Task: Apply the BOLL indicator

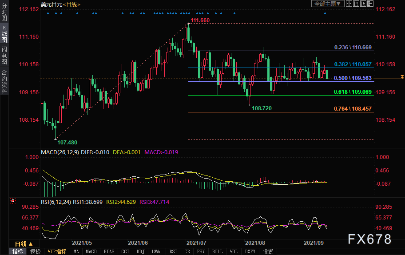Action: tap(217, 251)
